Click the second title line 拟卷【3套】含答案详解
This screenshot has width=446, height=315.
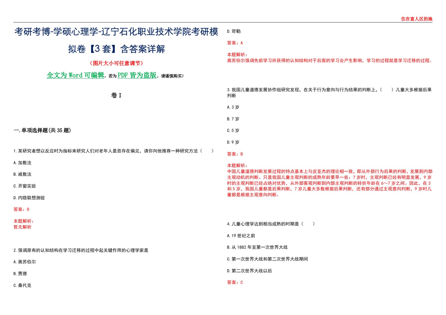(x=116, y=49)
